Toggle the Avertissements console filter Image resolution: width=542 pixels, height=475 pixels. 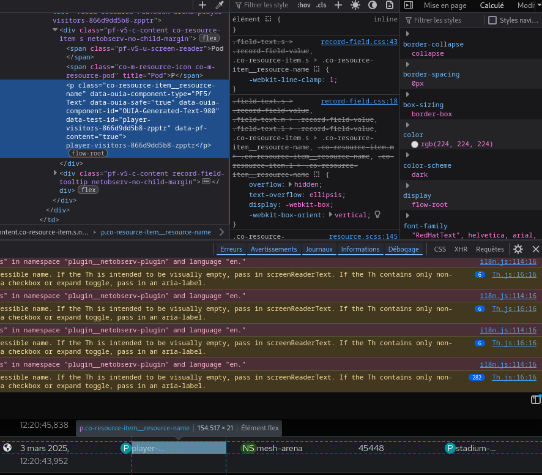[x=273, y=249]
